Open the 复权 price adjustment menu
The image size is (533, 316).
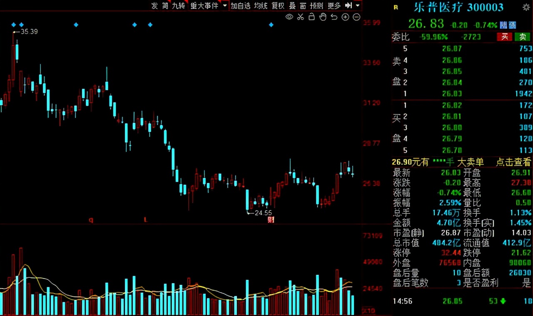[278, 5]
